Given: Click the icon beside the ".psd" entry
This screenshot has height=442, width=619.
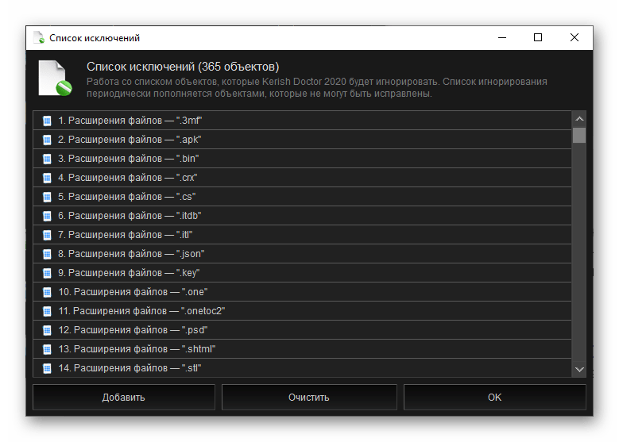Looking at the screenshot, I should coord(47,330).
